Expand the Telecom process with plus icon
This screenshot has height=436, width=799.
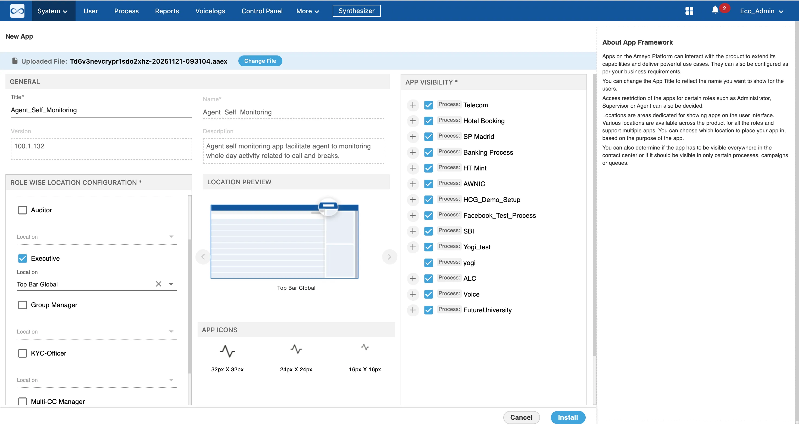click(x=413, y=105)
